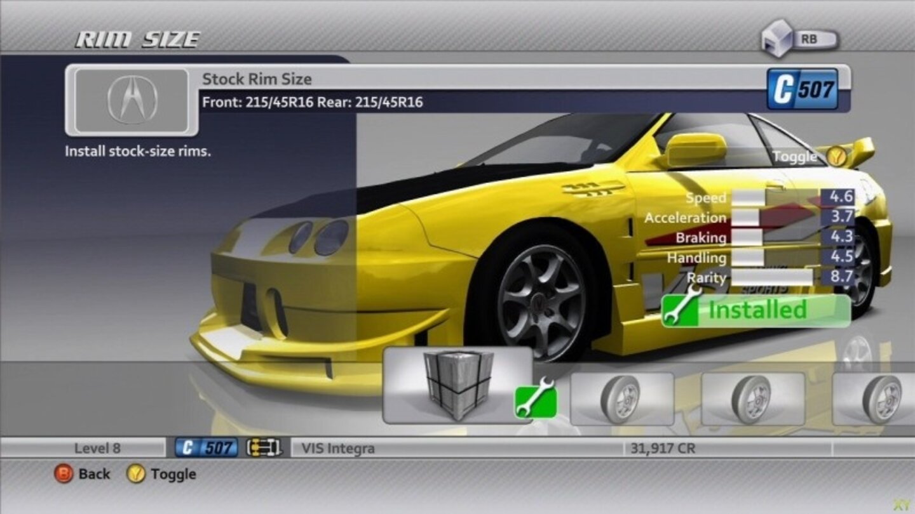The width and height of the screenshot is (915, 514).
Task: Click the C 507 badge in status bar
Action: (x=207, y=448)
